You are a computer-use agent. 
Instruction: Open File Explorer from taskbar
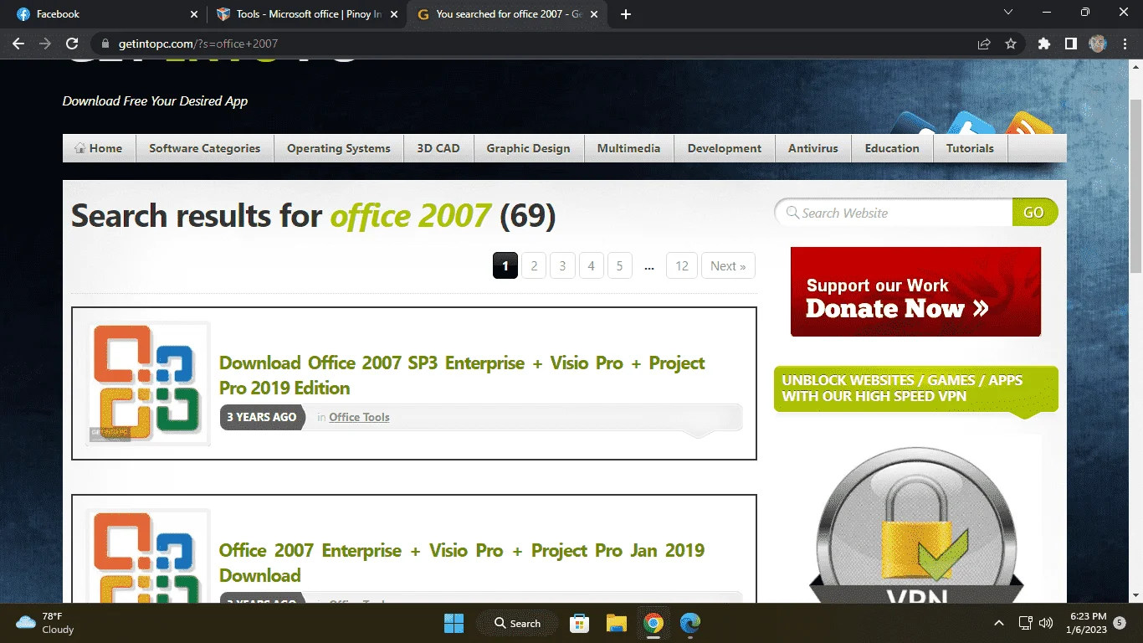(x=617, y=623)
